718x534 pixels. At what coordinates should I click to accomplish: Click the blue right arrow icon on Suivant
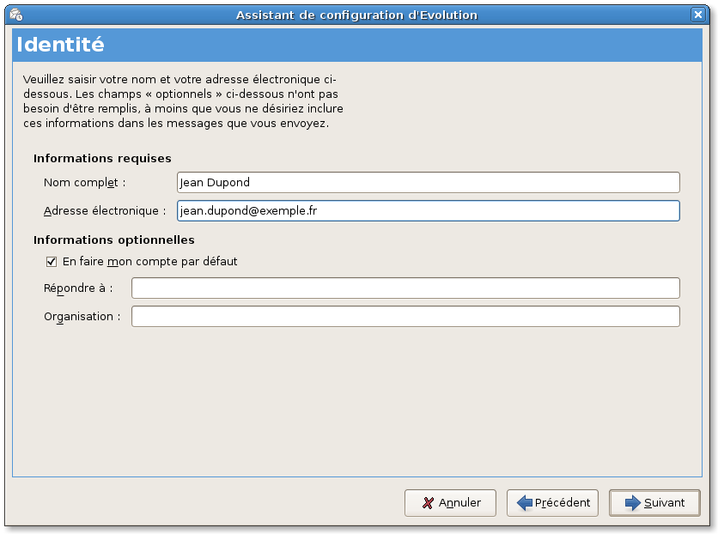pyautogui.click(x=633, y=503)
